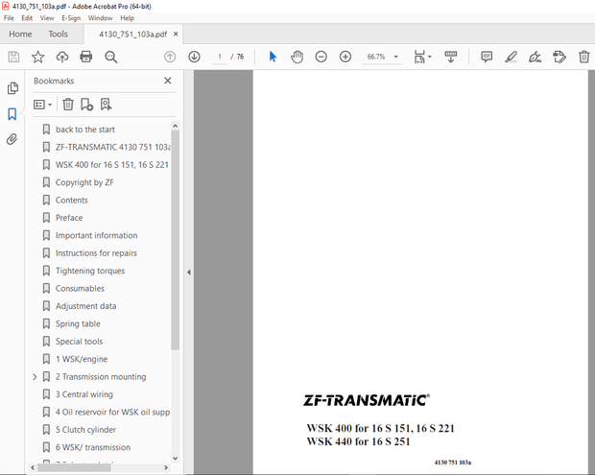Open 'Important information' bookmark
The width and height of the screenshot is (595, 475).
96,235
